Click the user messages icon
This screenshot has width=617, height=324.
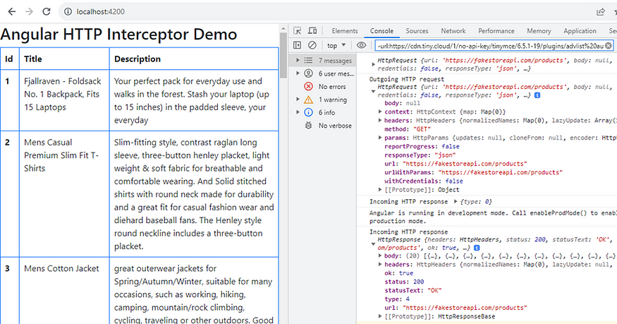tap(309, 73)
